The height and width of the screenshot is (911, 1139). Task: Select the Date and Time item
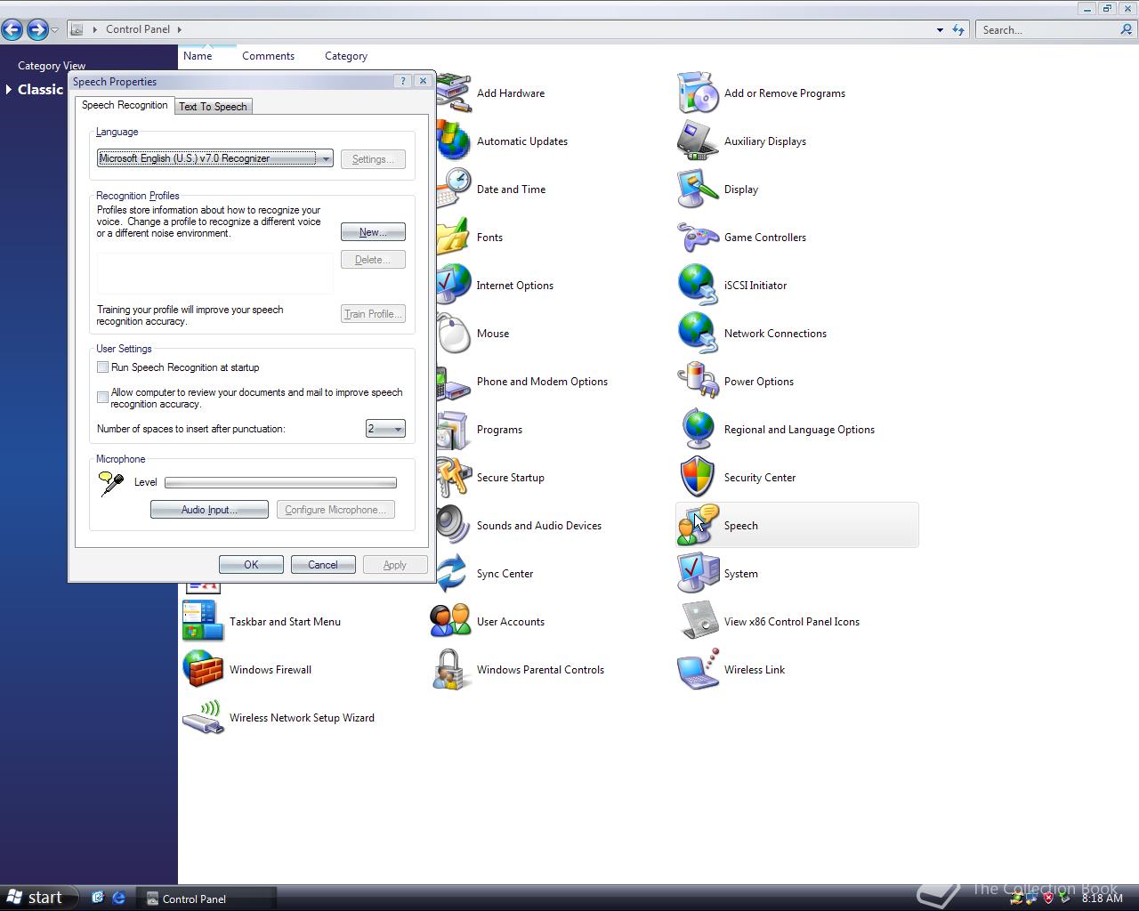point(511,189)
